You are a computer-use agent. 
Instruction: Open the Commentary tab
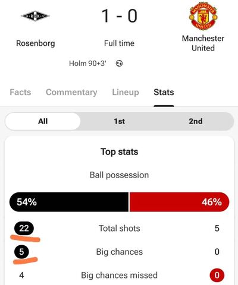71,92
